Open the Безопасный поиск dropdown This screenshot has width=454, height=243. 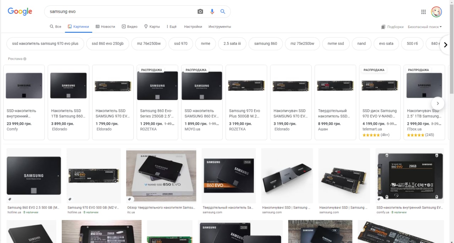pos(425,27)
